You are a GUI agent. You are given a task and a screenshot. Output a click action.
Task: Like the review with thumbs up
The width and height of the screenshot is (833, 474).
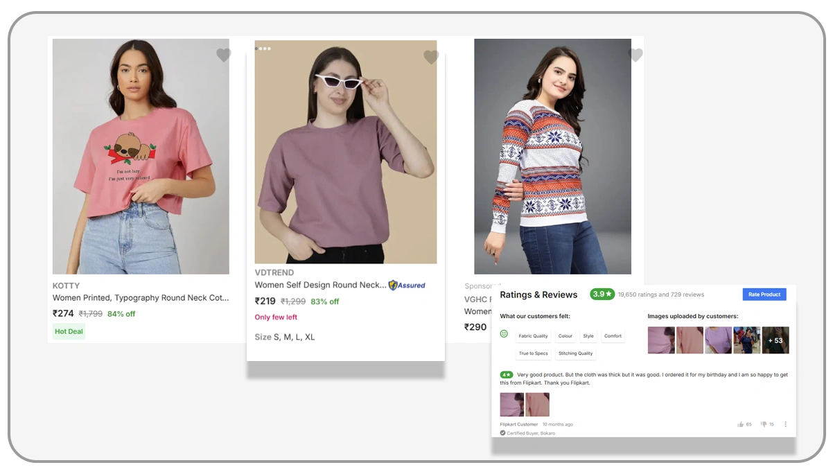(741, 424)
